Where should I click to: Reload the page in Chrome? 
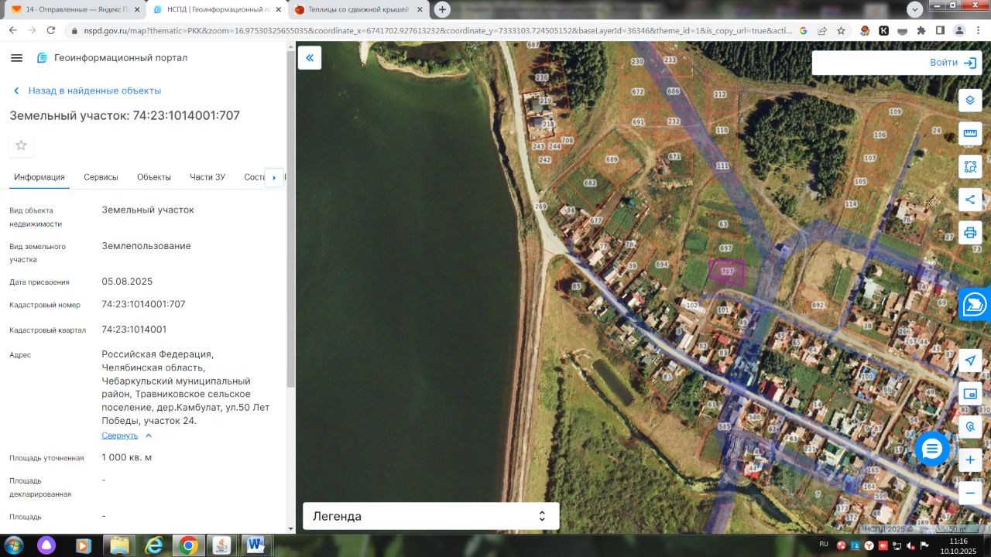[51, 30]
